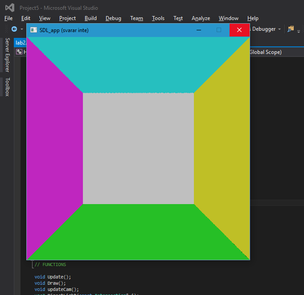Viewport: 304px width, 295px height.
Task: Close the SDL_app window with red X
Action: coord(239,30)
